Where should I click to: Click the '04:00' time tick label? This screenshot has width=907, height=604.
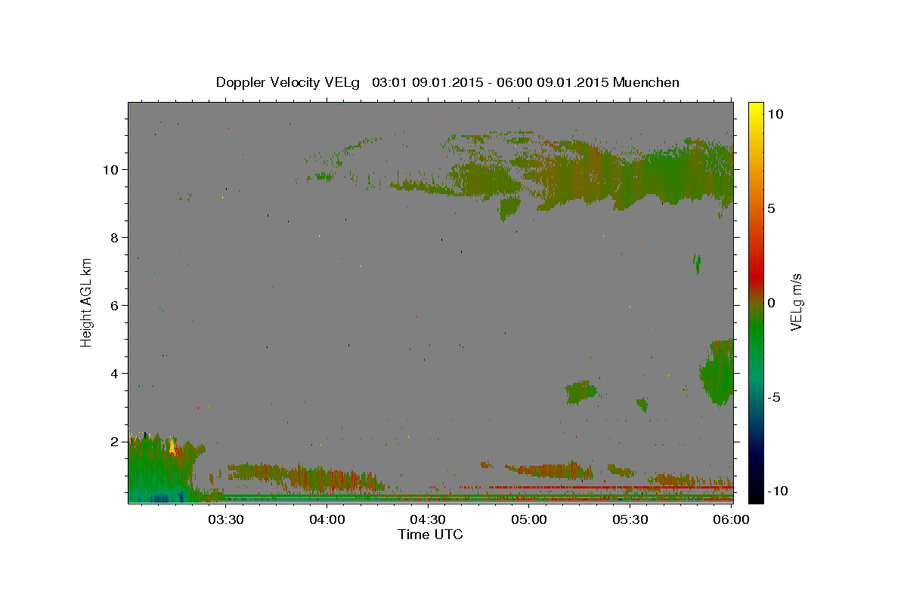coord(327,519)
